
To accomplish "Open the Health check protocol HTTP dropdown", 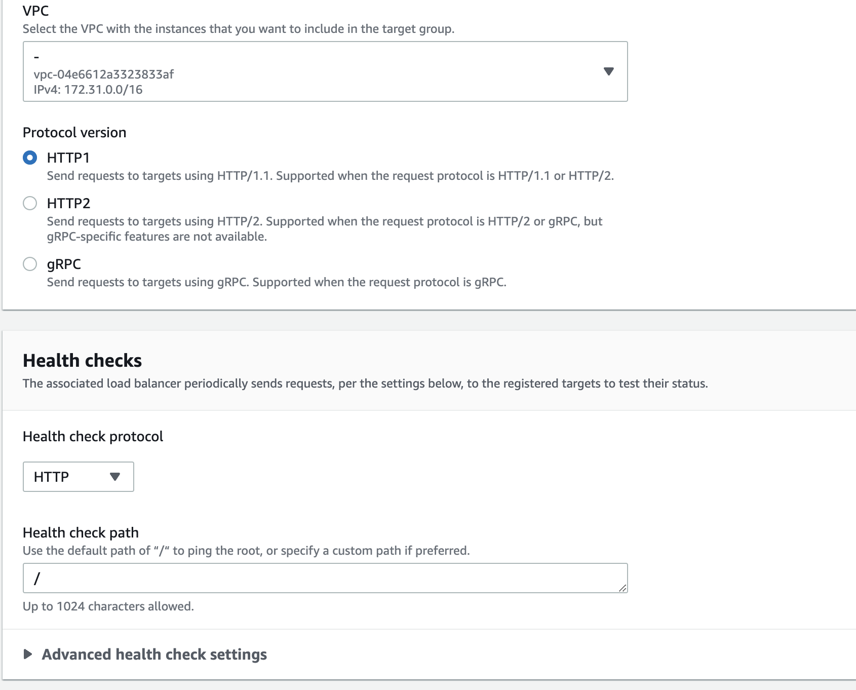I will (x=78, y=477).
